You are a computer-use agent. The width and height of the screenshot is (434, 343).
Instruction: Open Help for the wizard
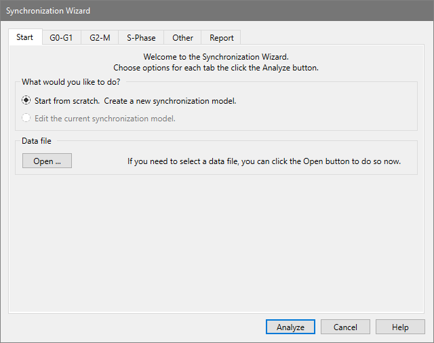[400, 327]
